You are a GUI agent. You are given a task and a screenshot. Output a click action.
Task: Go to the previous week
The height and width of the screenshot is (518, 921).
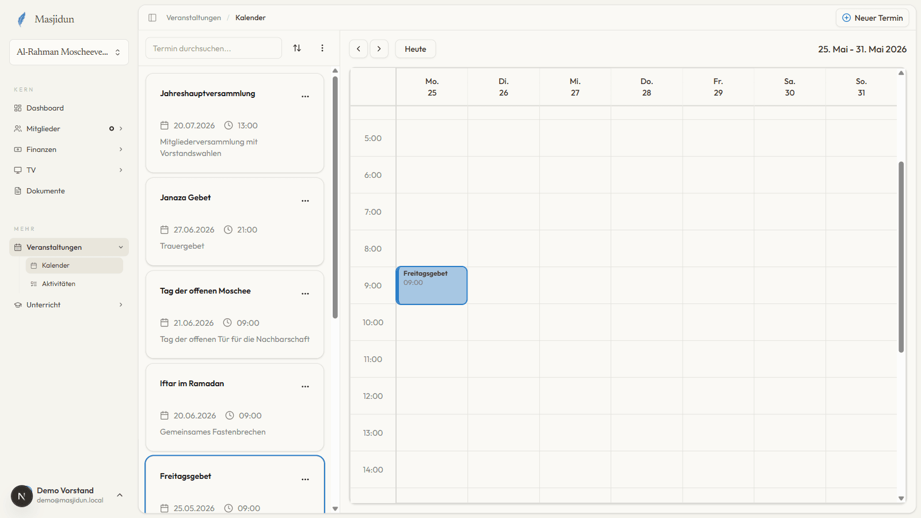[359, 49]
